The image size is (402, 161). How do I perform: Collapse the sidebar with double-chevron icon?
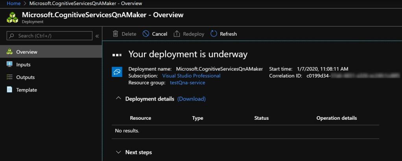(97, 36)
